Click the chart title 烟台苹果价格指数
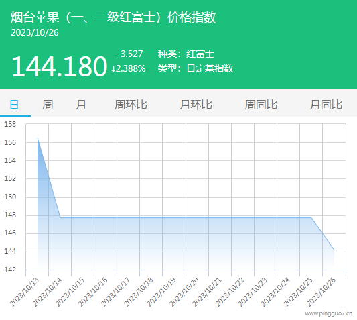Image resolution: width=357 pixels, height=320 pixels. tap(113, 17)
